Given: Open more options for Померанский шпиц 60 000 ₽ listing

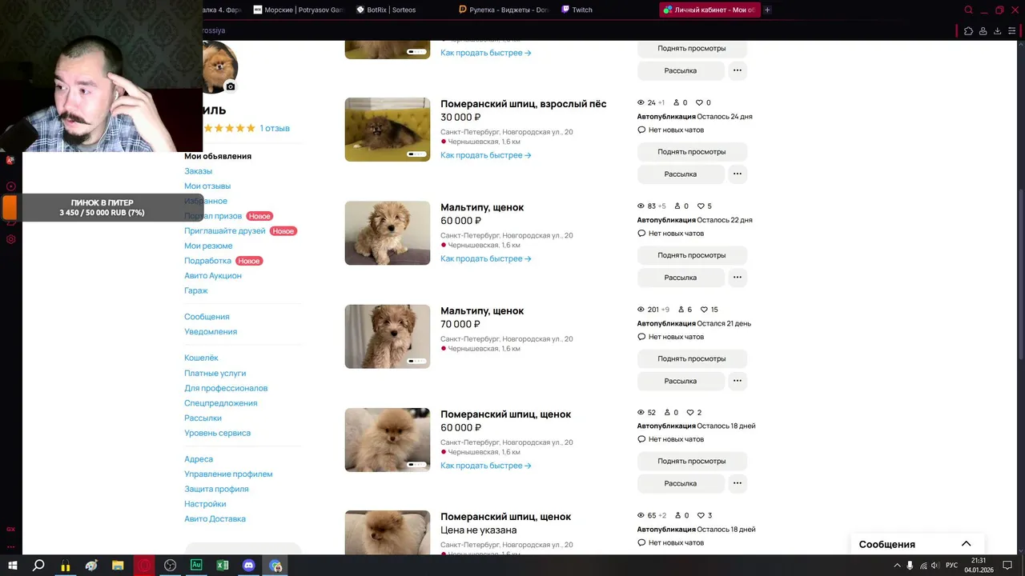Looking at the screenshot, I should coord(738,483).
